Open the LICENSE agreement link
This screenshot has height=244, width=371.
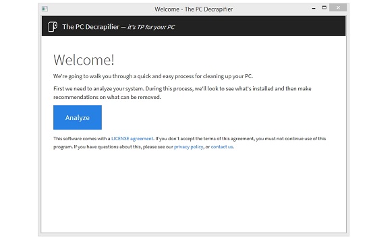[x=132, y=139]
